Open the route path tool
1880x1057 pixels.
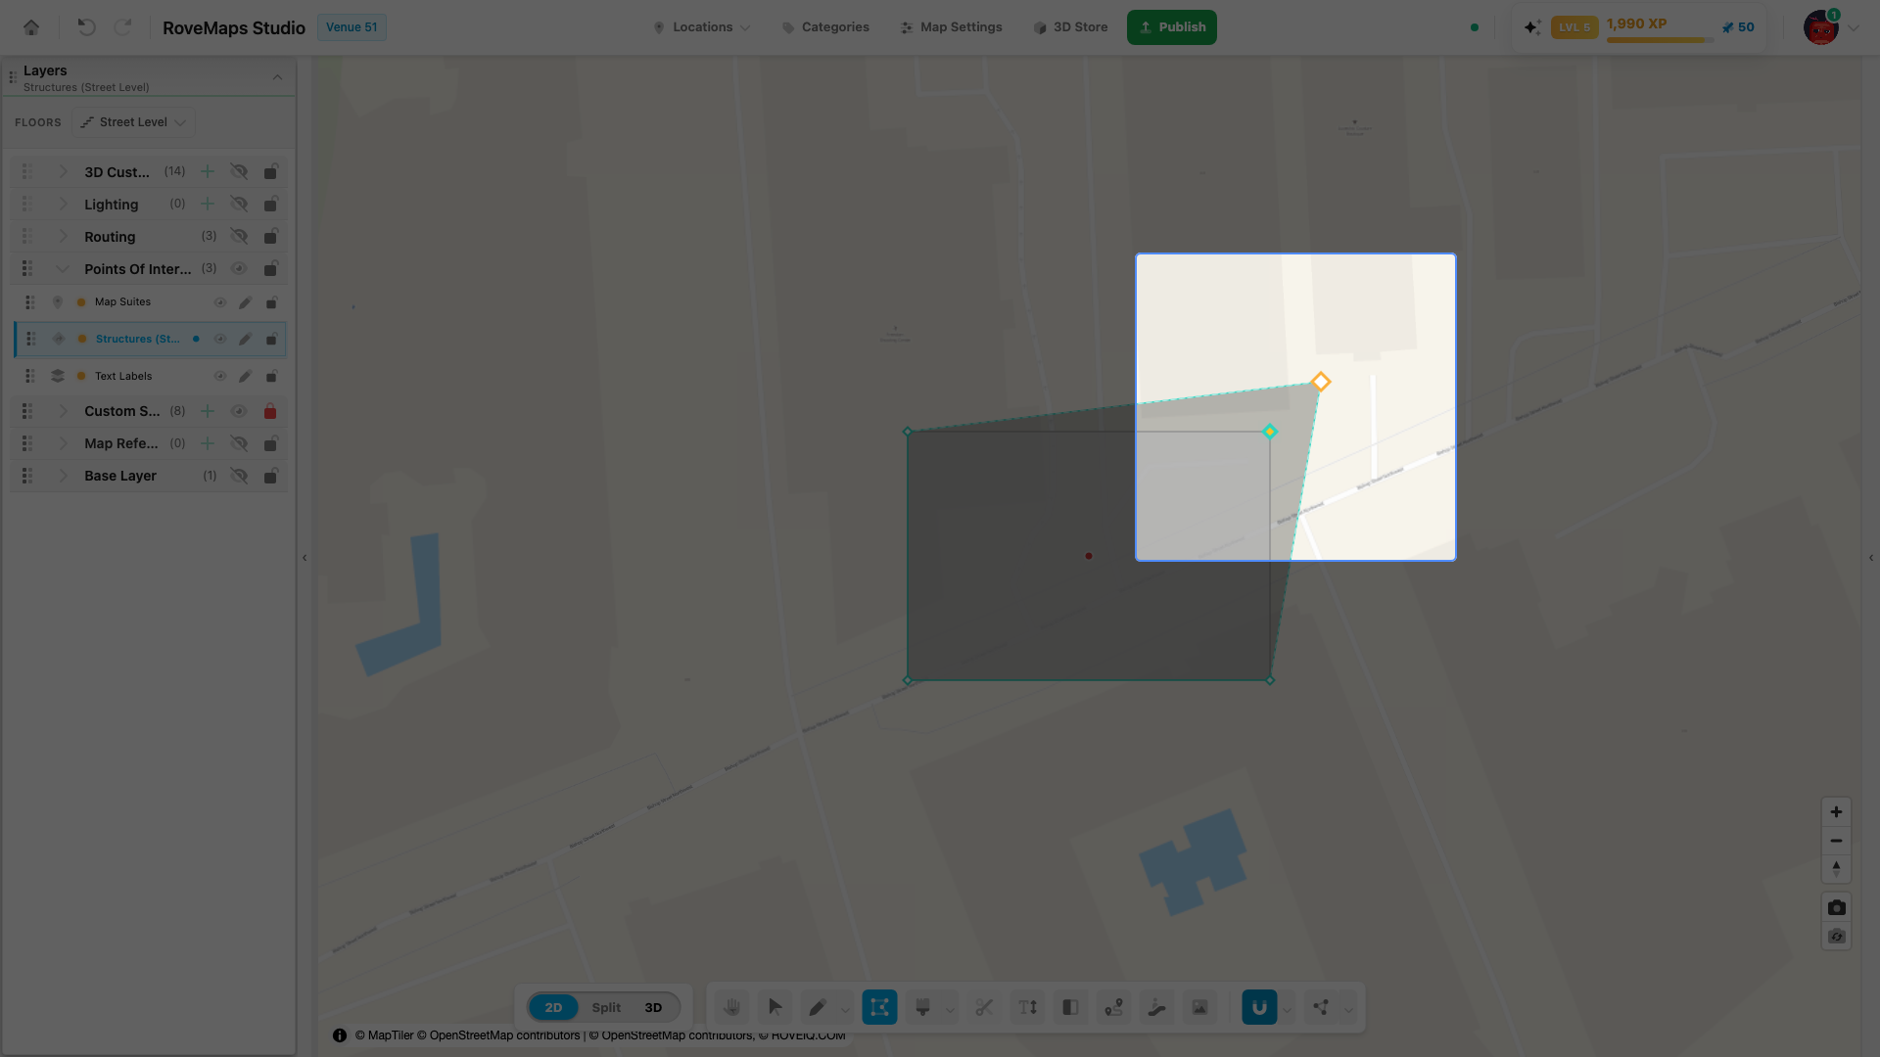1113,1007
